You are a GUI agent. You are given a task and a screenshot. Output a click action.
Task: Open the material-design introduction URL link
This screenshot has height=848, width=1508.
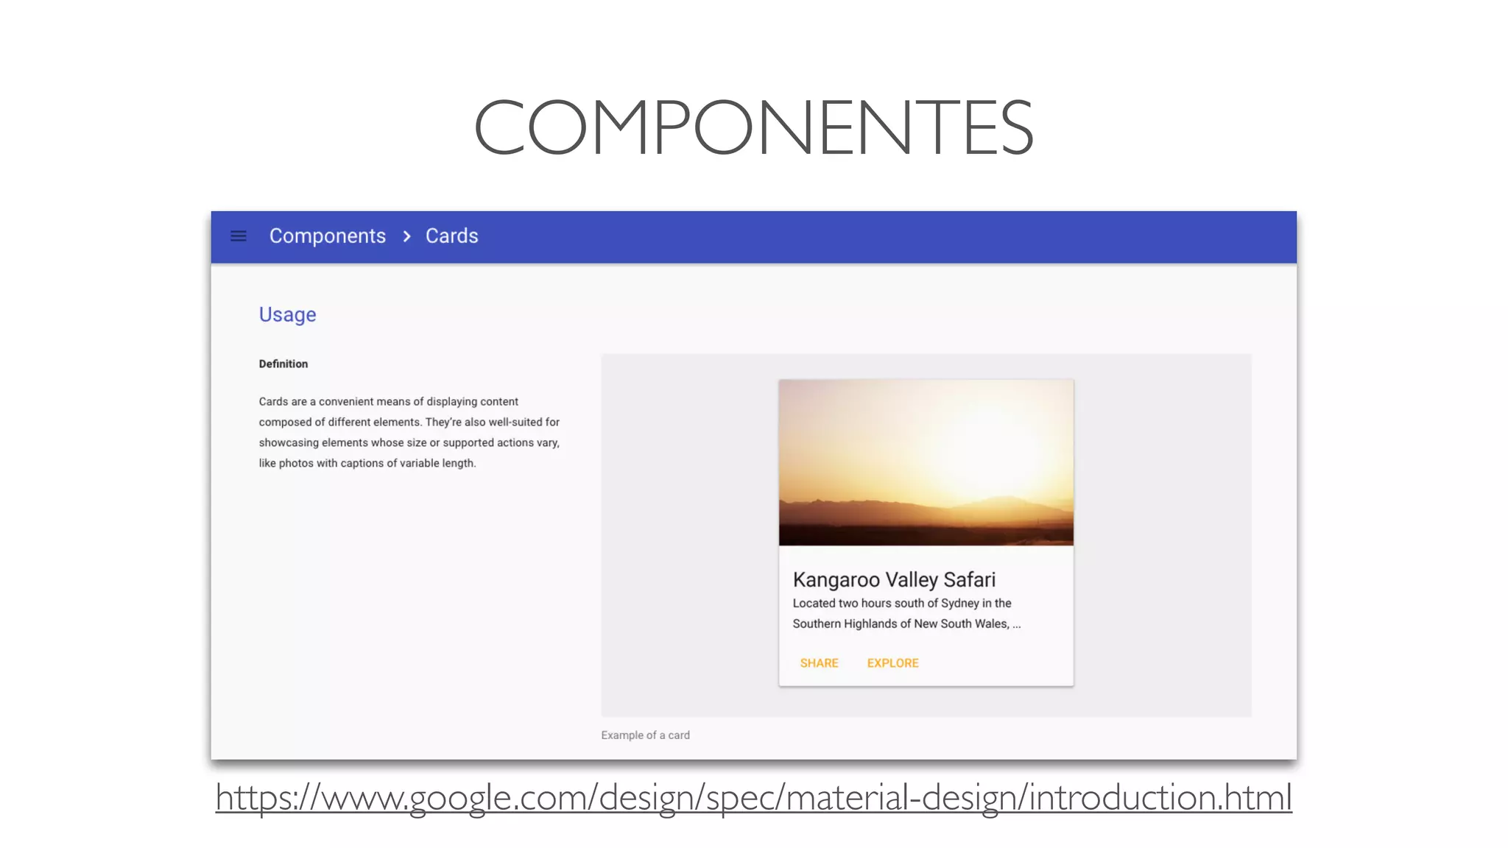coord(754,798)
